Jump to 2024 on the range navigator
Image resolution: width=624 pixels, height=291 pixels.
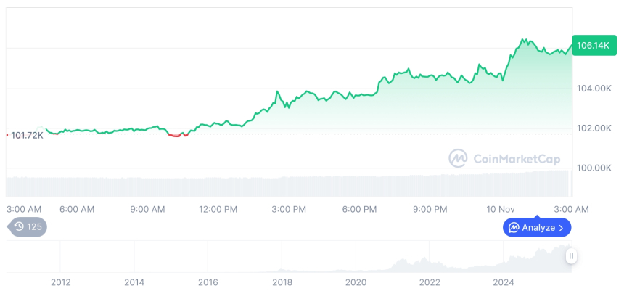coord(504,282)
